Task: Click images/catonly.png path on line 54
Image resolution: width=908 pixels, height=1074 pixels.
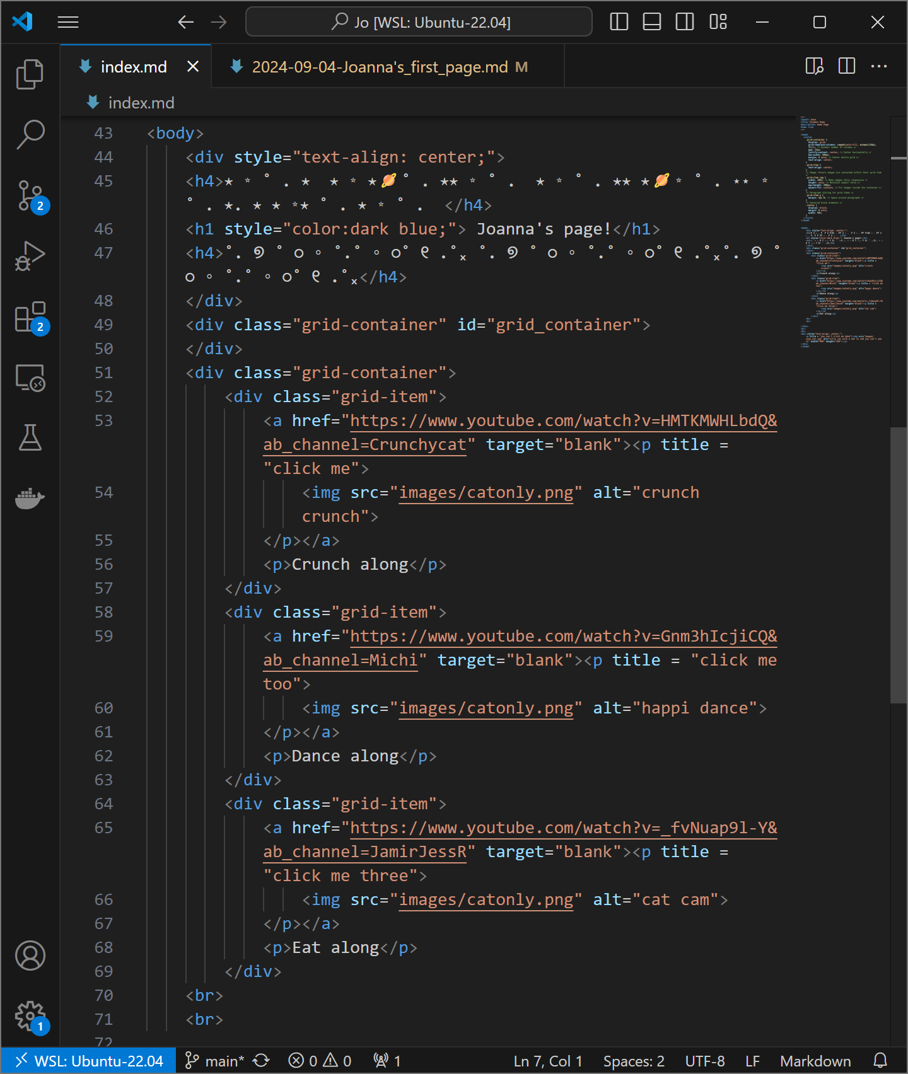Action: (486, 492)
